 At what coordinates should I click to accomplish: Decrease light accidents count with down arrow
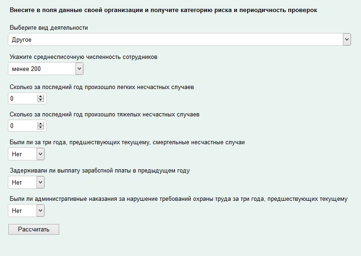(x=41, y=100)
